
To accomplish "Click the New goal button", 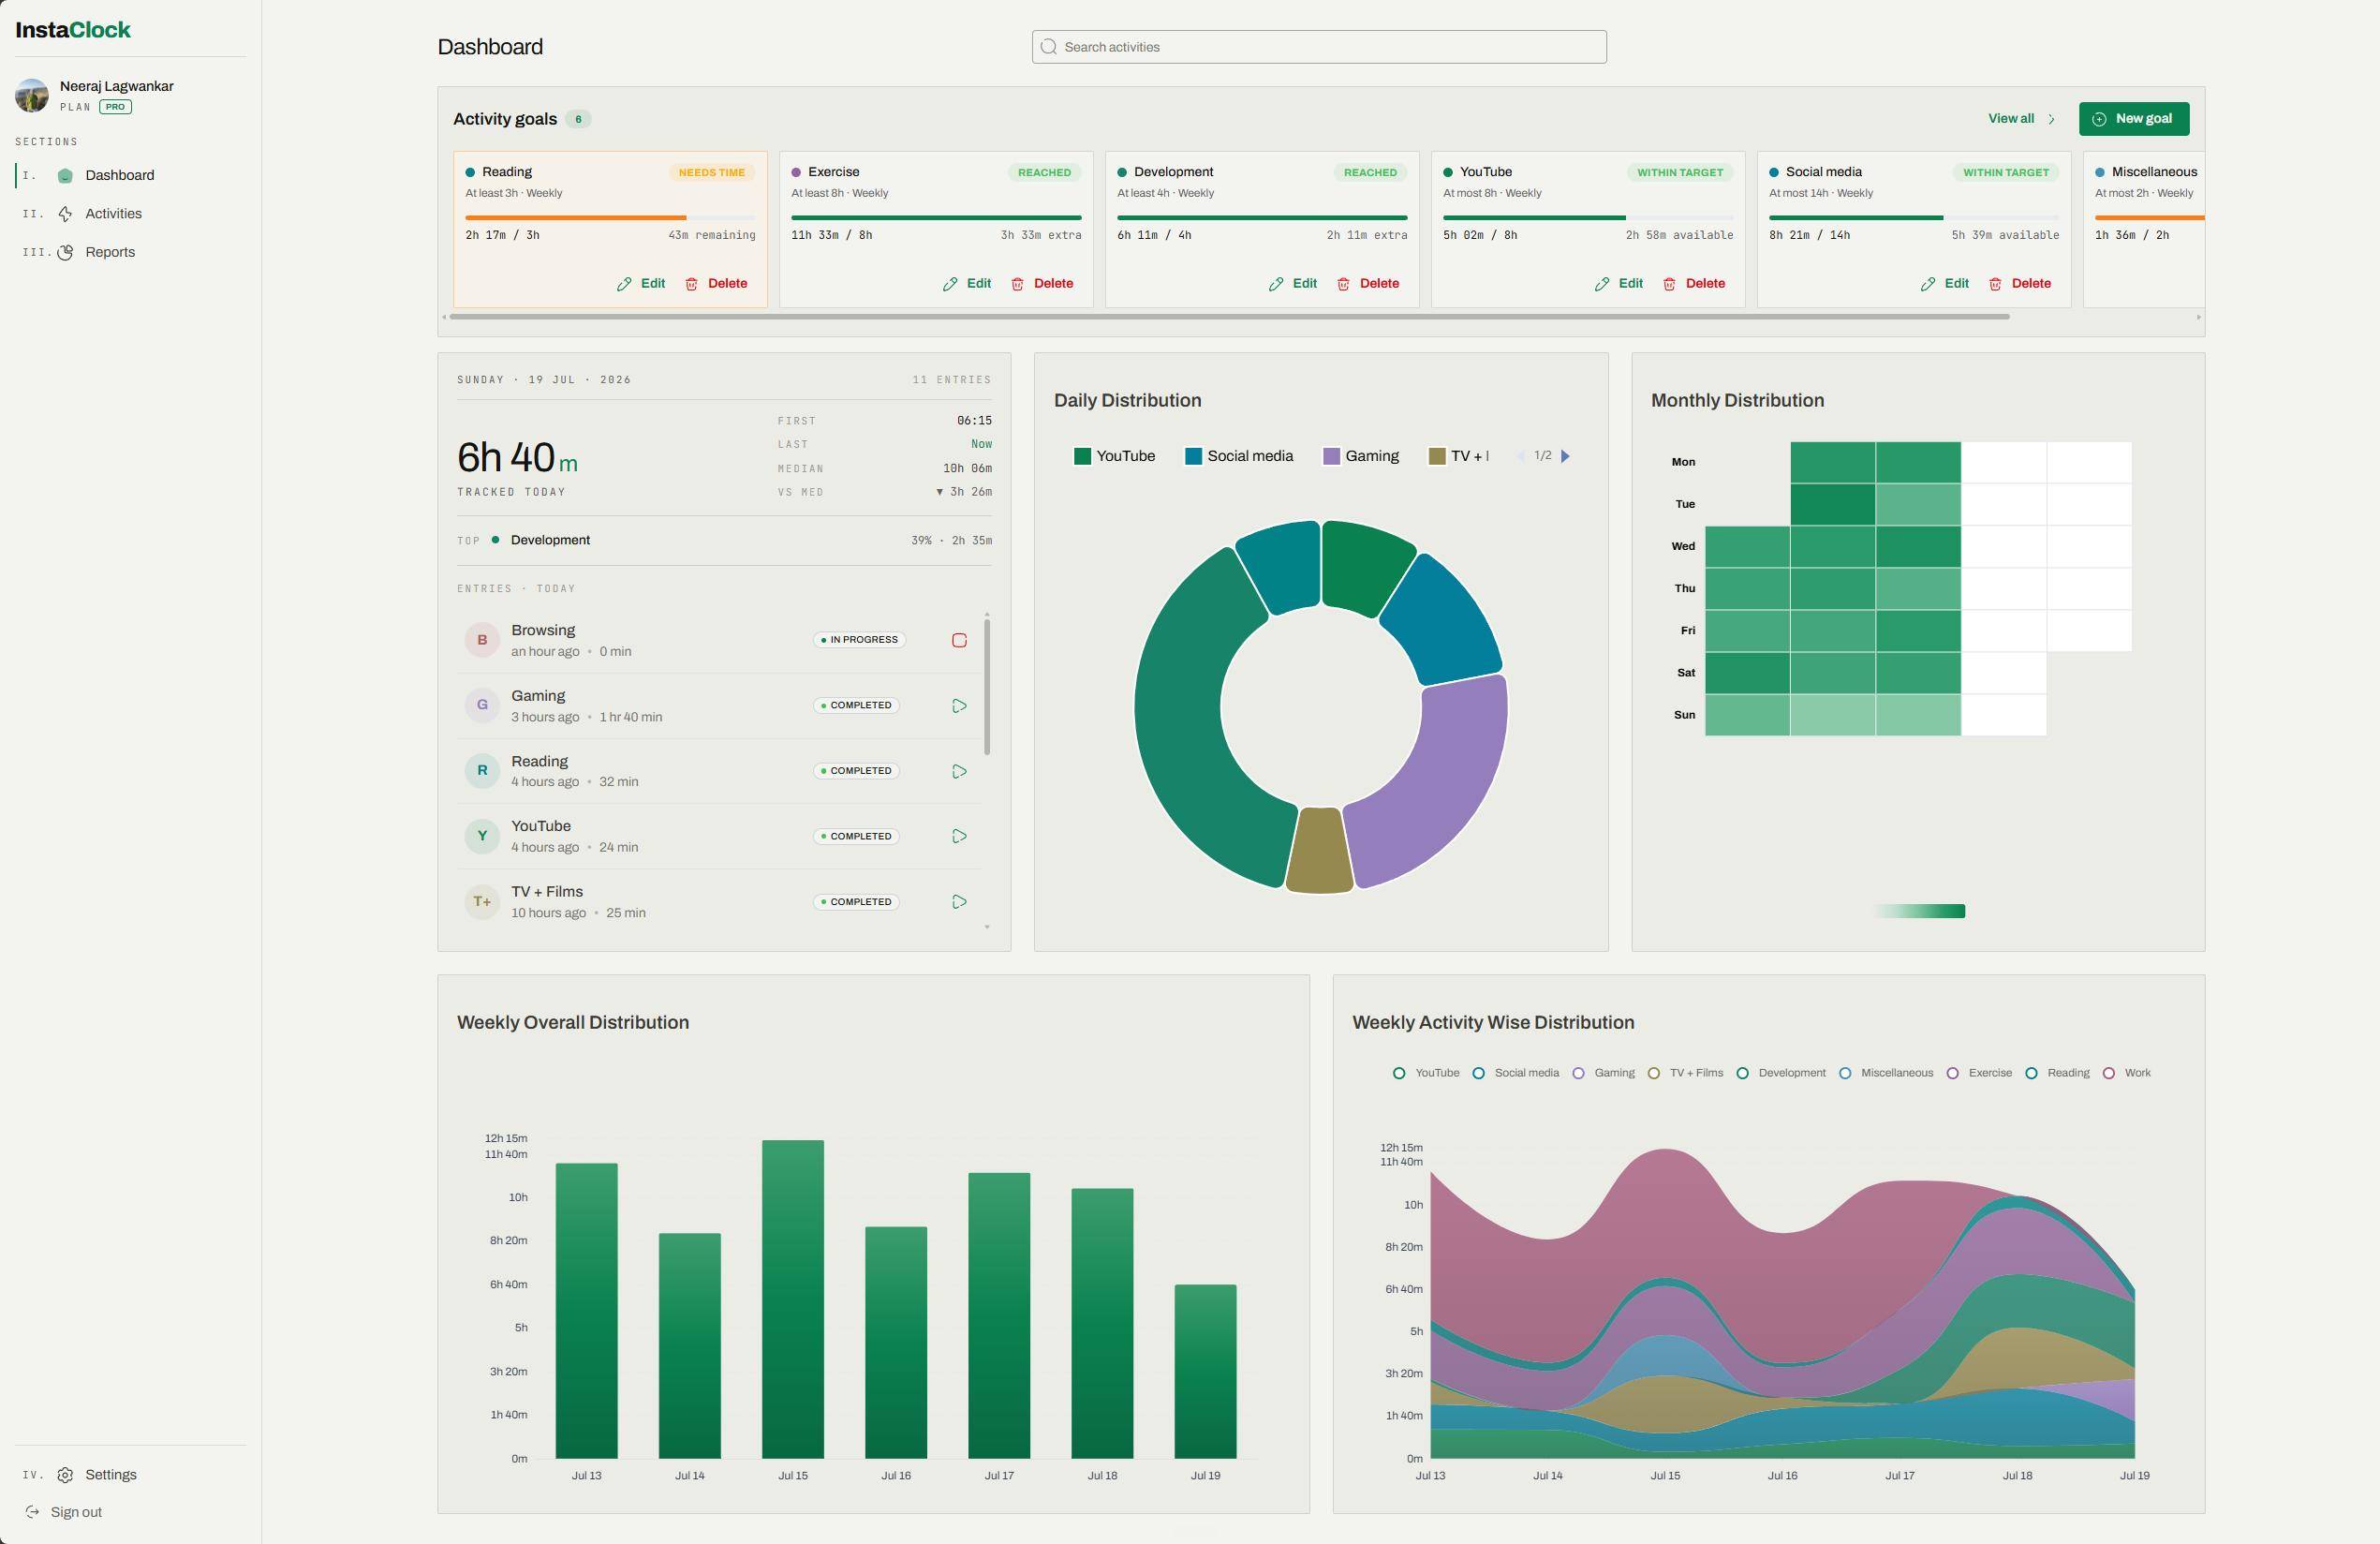I will pos(2133,119).
